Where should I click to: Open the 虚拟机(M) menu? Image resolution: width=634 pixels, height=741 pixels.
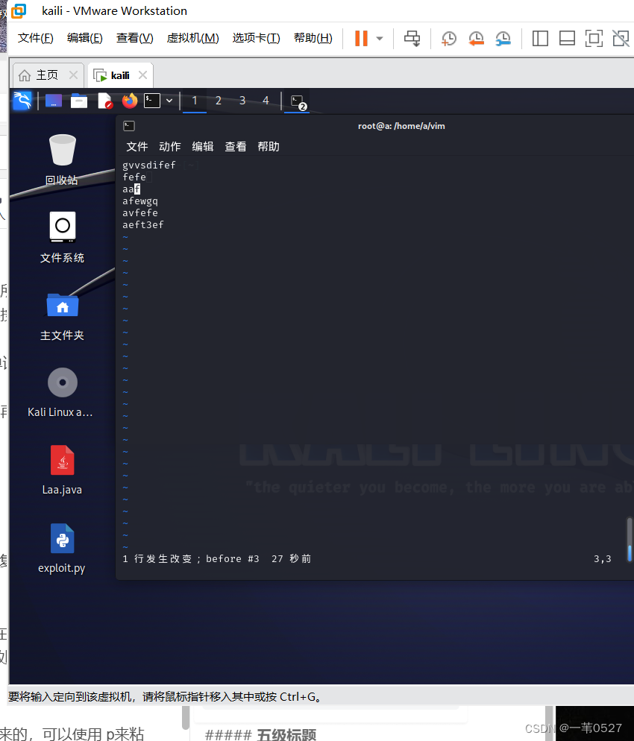(193, 38)
